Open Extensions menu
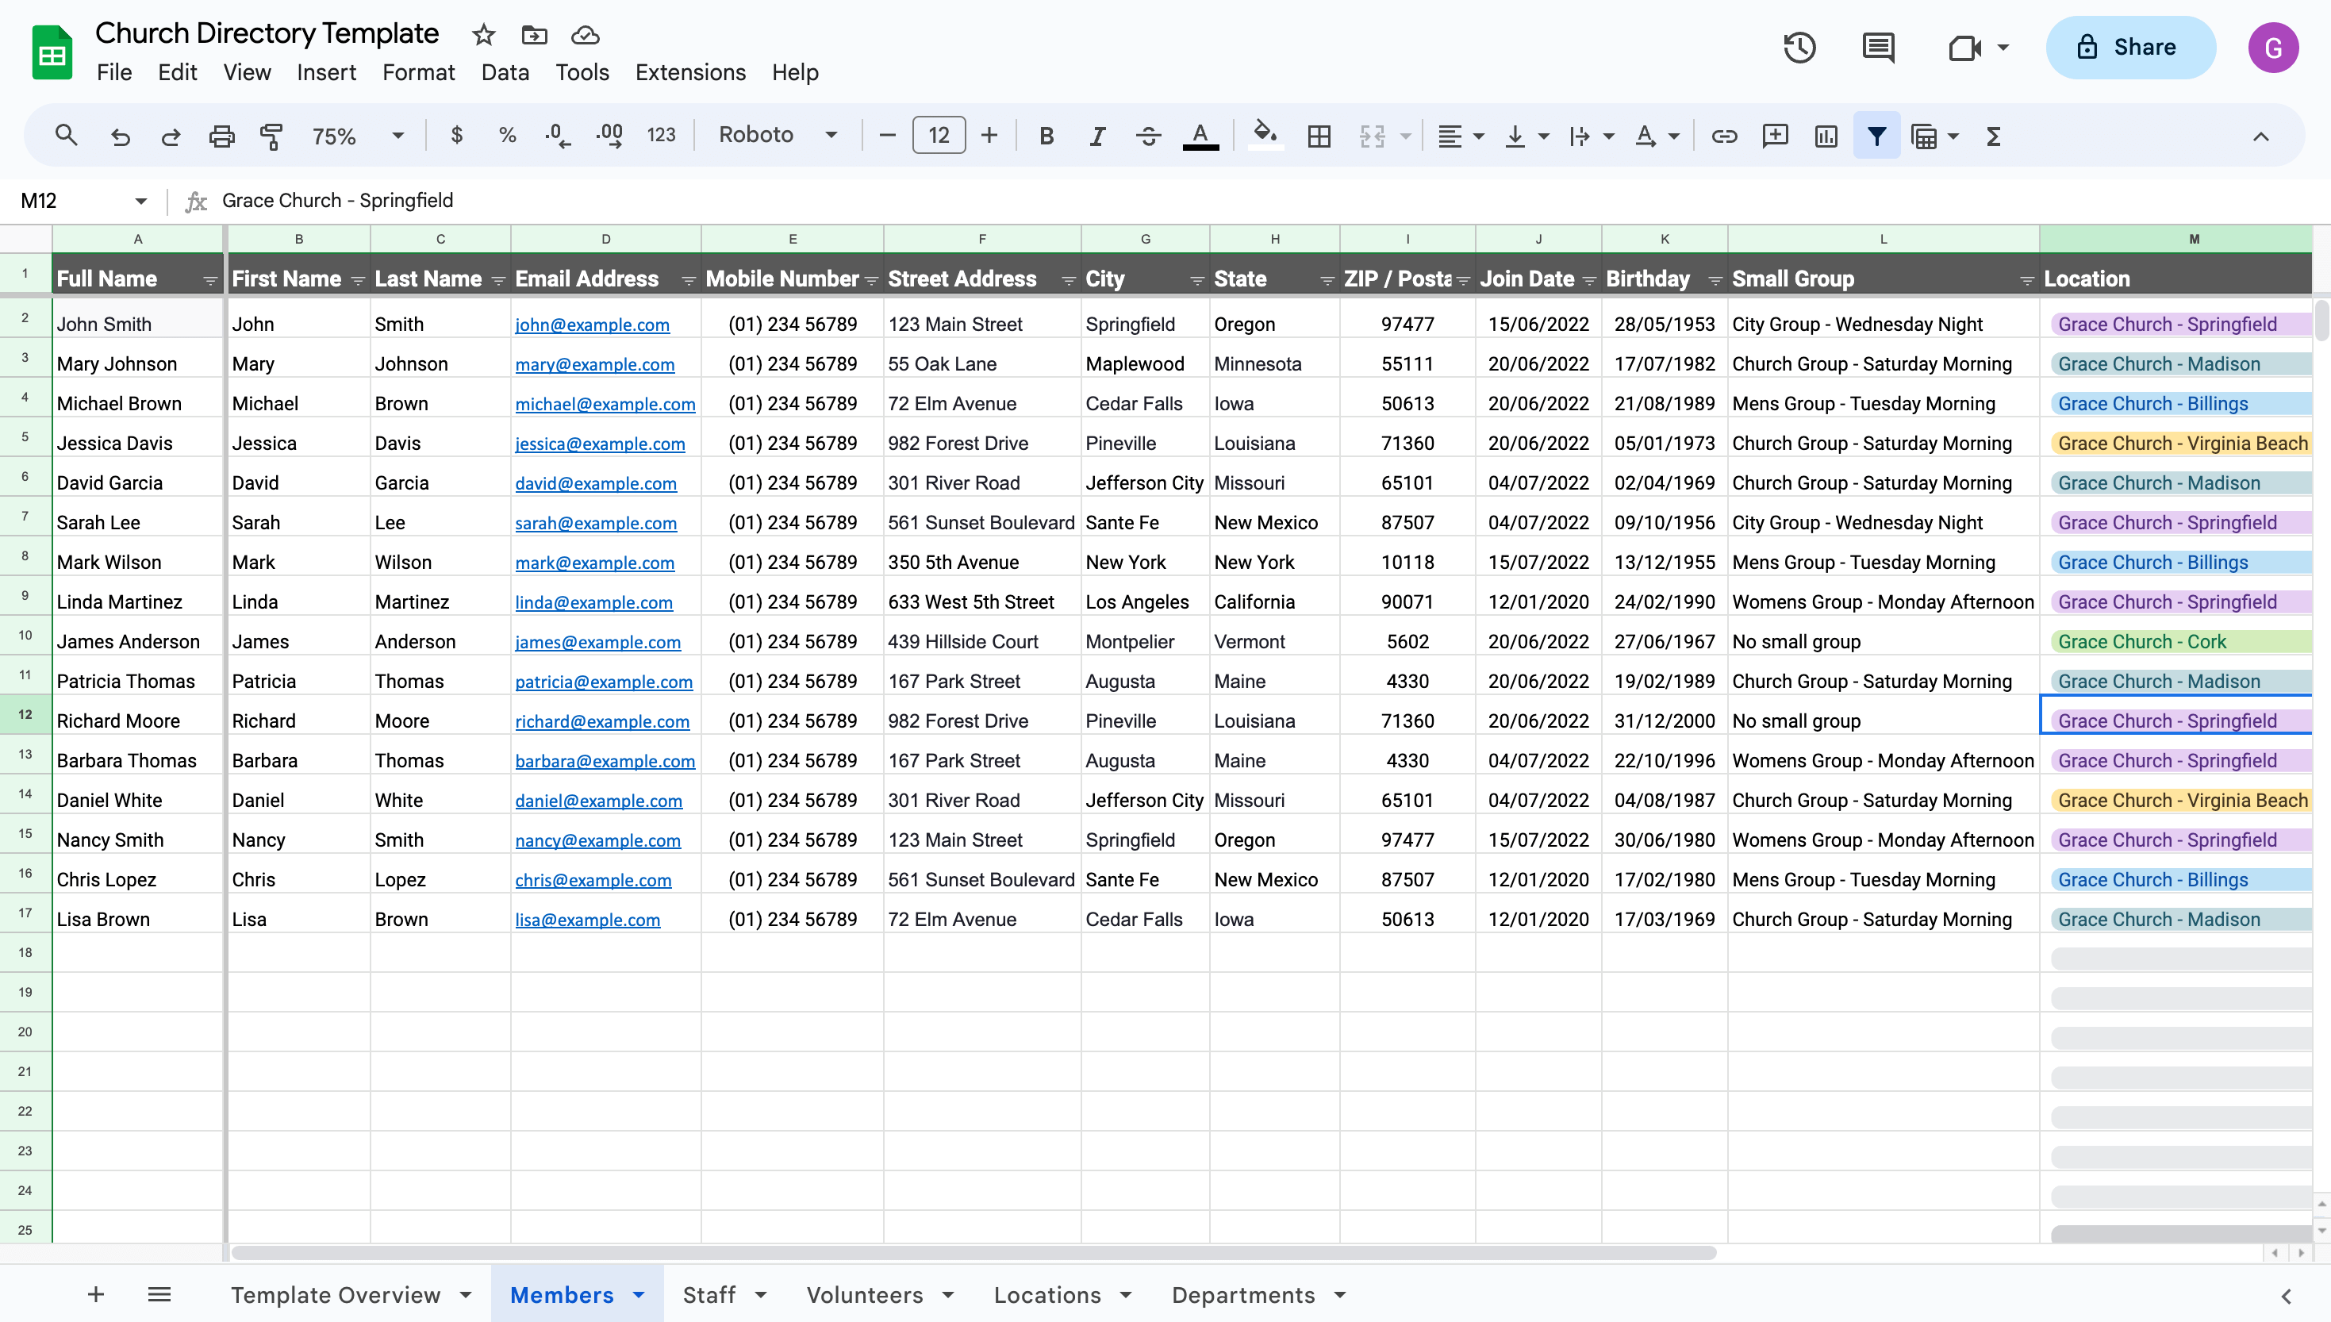 coord(690,72)
